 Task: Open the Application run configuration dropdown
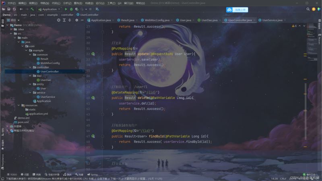tap(50, 9)
